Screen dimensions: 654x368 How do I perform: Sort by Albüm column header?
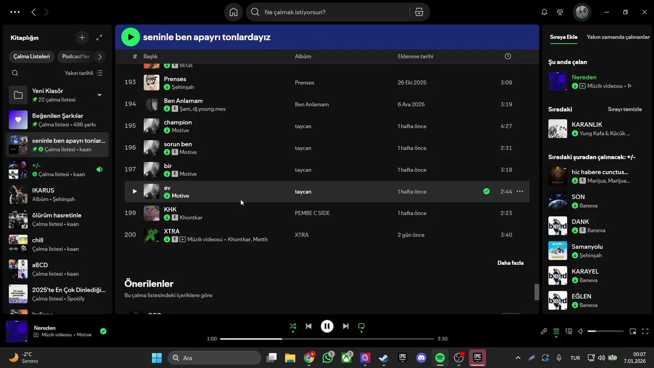click(x=303, y=56)
